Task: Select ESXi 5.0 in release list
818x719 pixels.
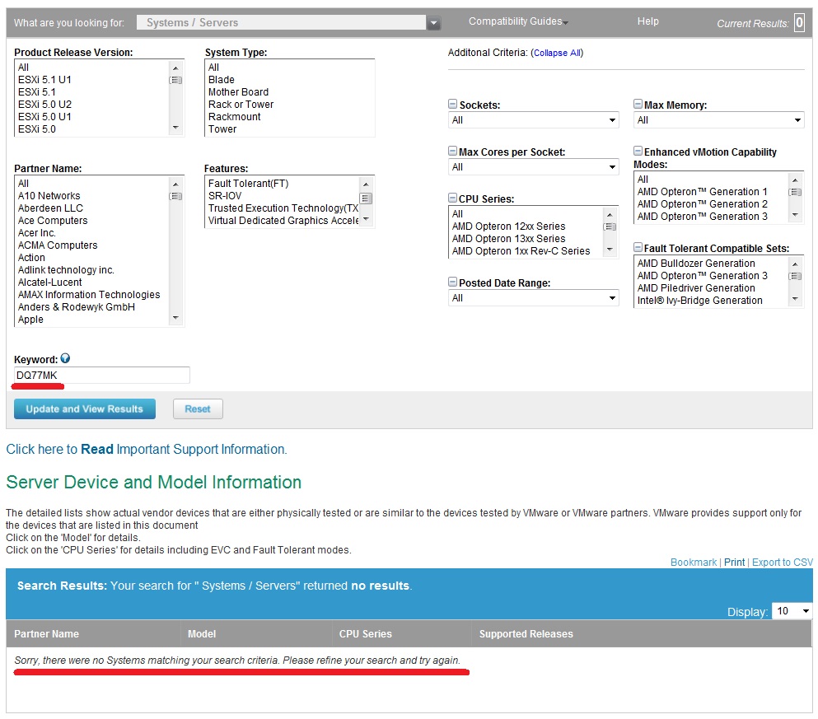Action: (36, 128)
